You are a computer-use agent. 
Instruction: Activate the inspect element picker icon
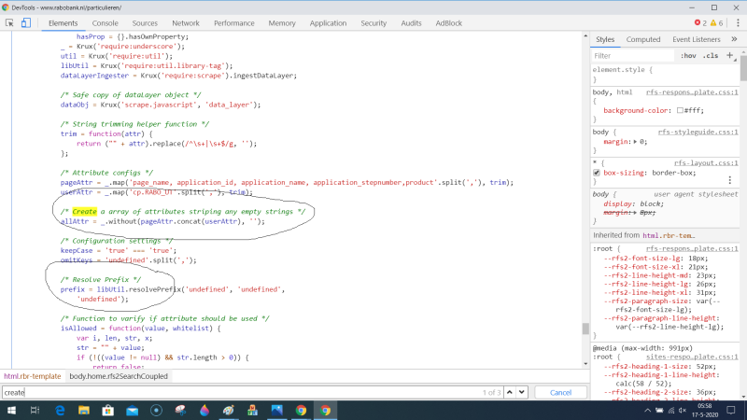click(9, 22)
